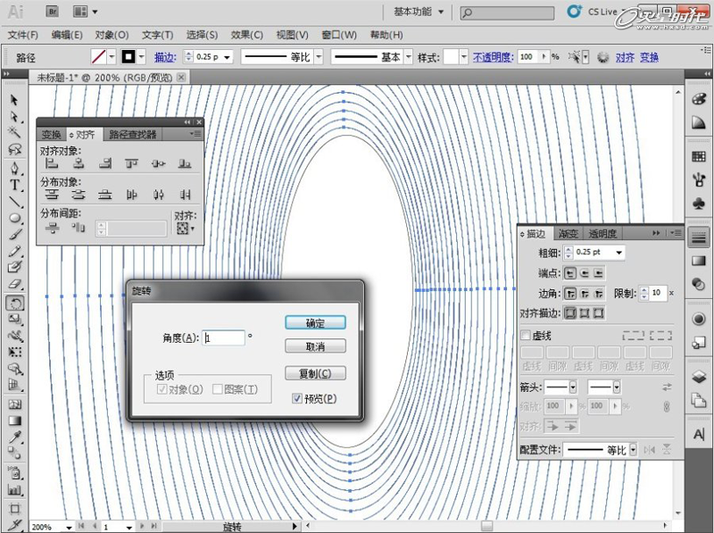The image size is (714, 533).
Task: Click the Selection arrow tool
Action: click(15, 100)
